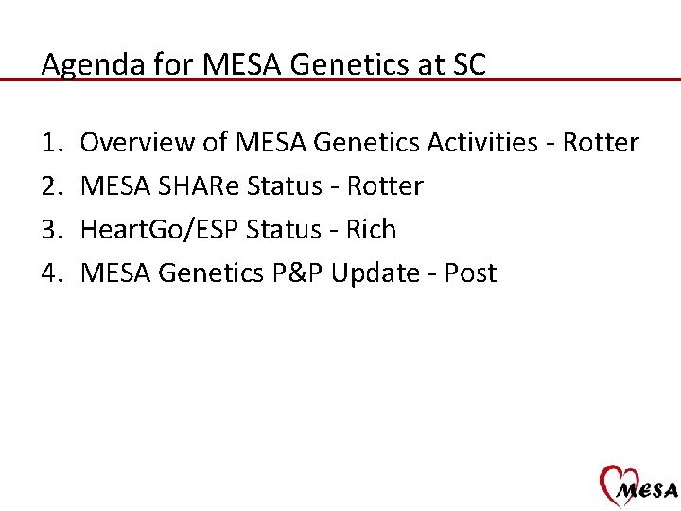Click list number 4
Image resolution: width=681 pixels, height=511 pixels.
(x=51, y=273)
